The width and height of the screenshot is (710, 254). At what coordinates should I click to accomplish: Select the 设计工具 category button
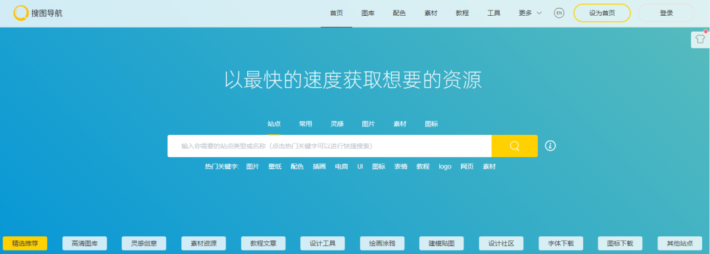point(323,243)
